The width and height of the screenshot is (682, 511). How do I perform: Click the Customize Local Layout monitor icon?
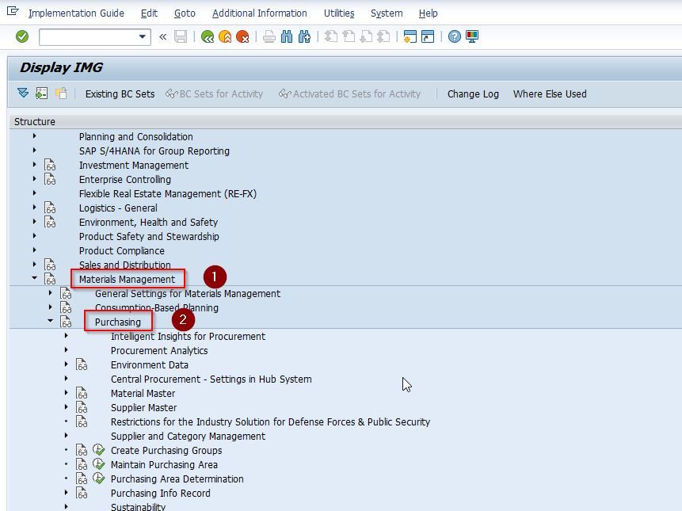[472, 36]
